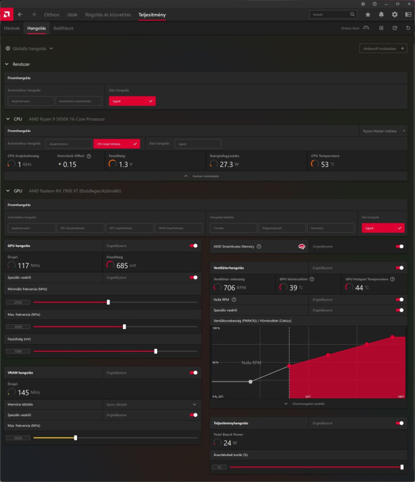Select Kiegyensúlyozott tuning preset
This screenshot has height=482, width=415.
tap(282, 228)
